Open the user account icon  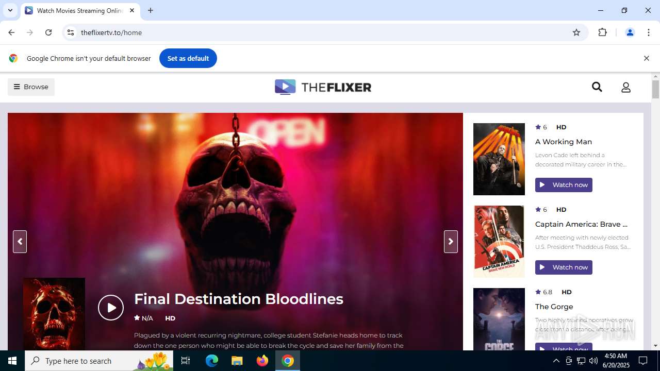626,87
